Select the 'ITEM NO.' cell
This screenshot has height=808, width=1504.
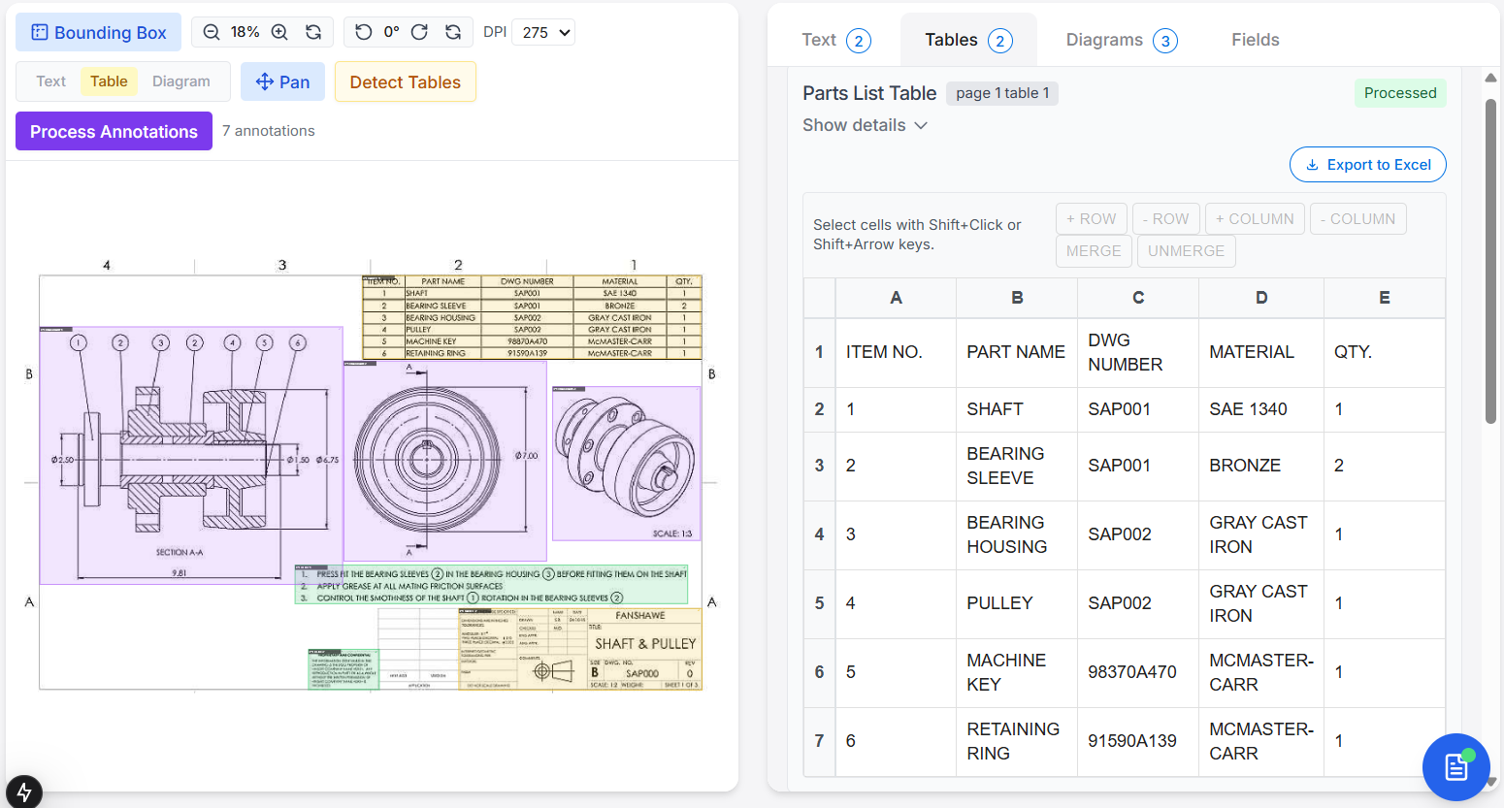point(896,352)
